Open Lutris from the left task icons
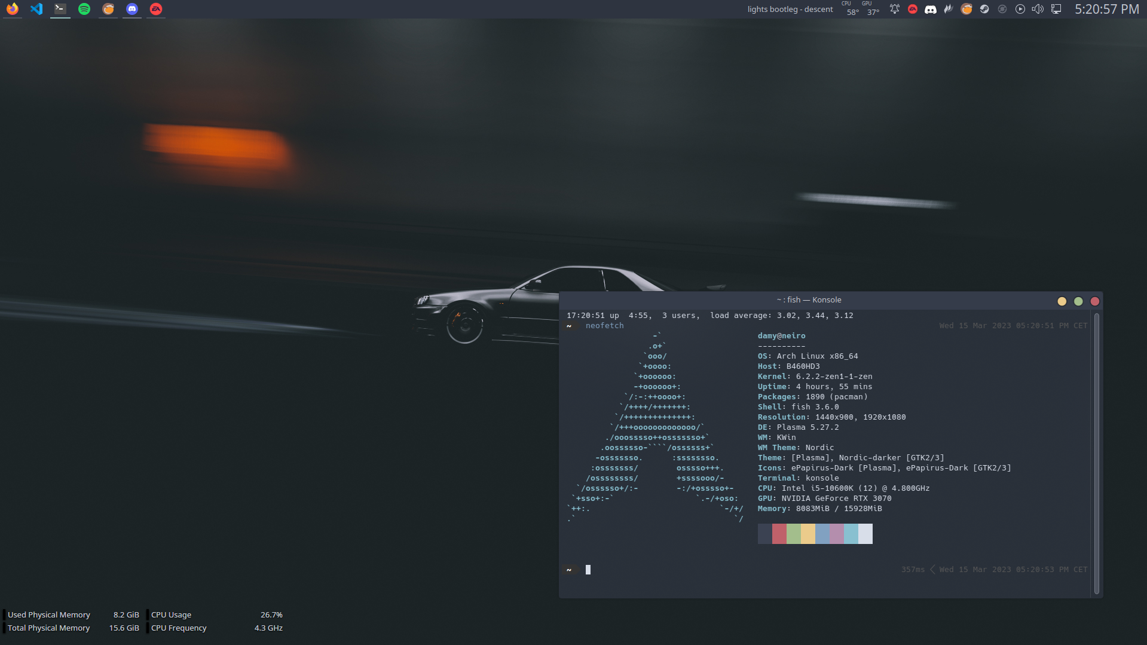Screen dimensions: 1147x645 click(x=108, y=9)
